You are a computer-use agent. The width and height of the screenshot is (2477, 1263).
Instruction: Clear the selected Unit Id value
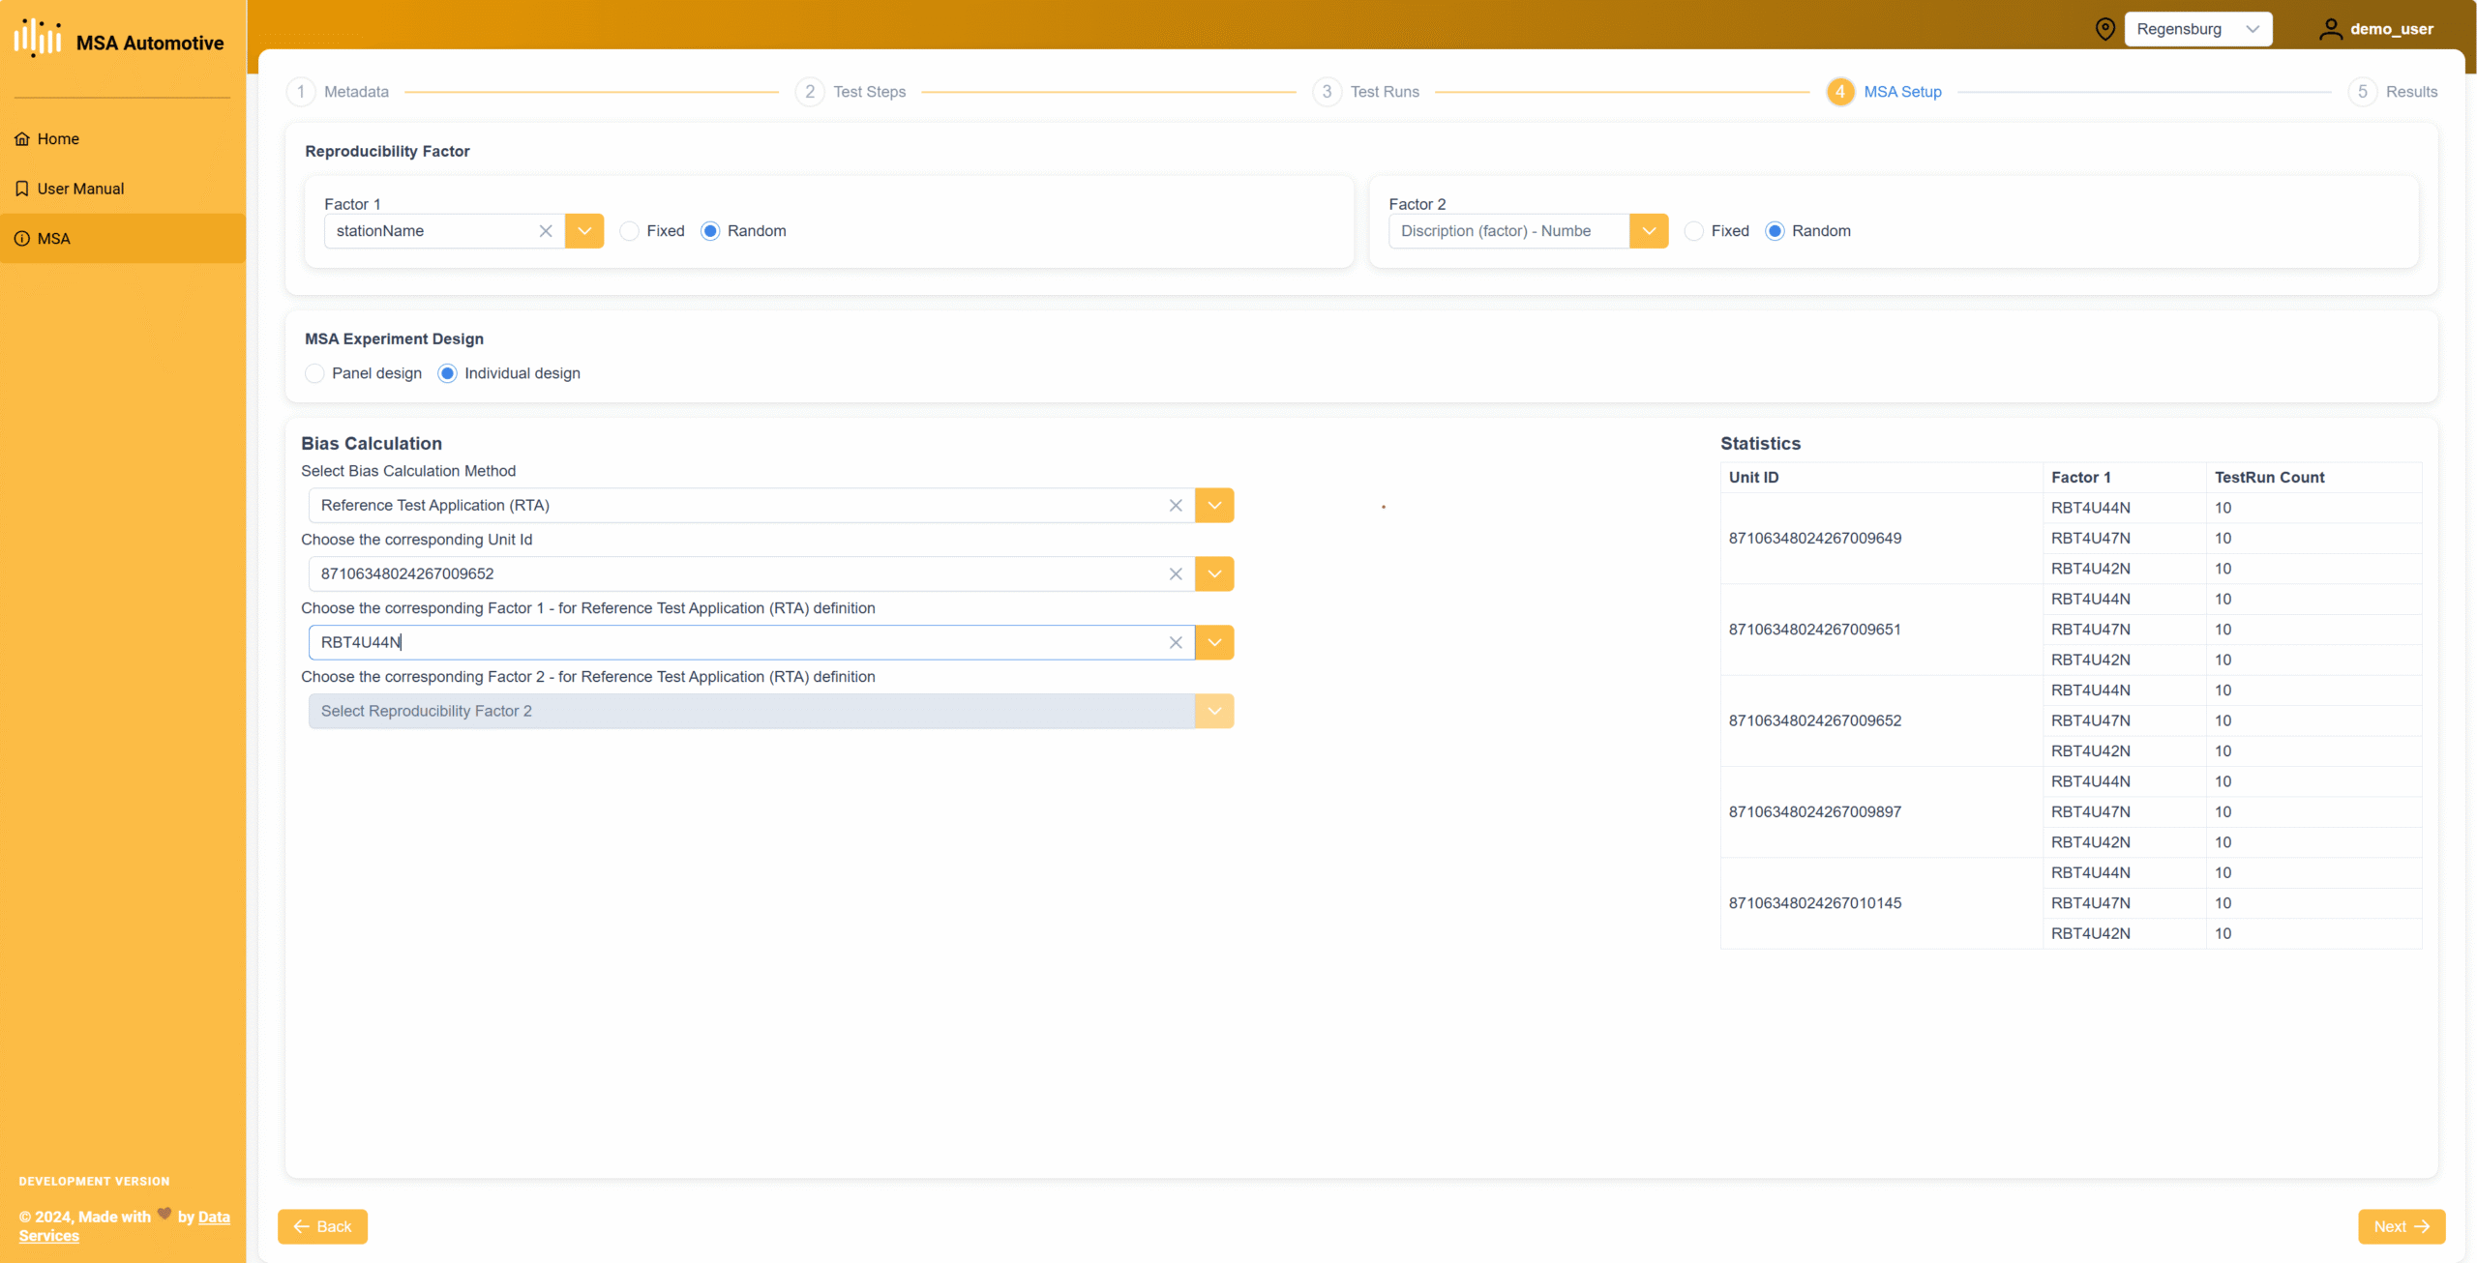pyautogui.click(x=1176, y=574)
